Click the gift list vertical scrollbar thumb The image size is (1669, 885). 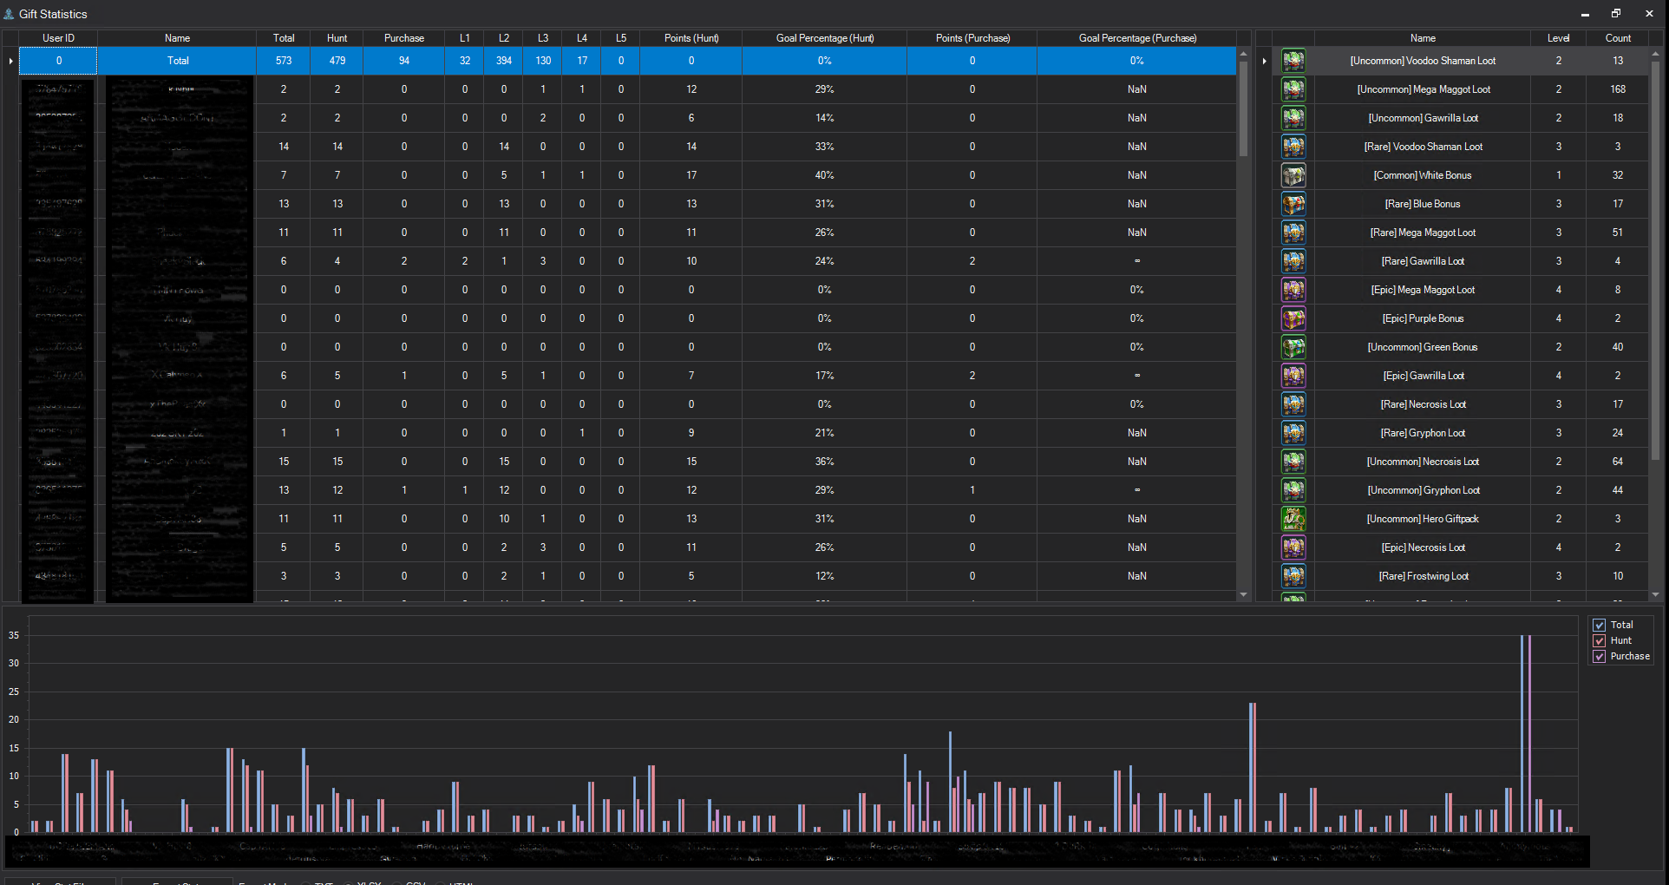1655,260
